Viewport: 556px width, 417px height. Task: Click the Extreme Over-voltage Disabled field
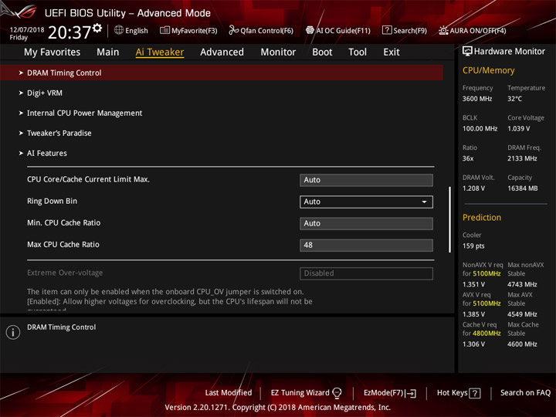click(366, 273)
